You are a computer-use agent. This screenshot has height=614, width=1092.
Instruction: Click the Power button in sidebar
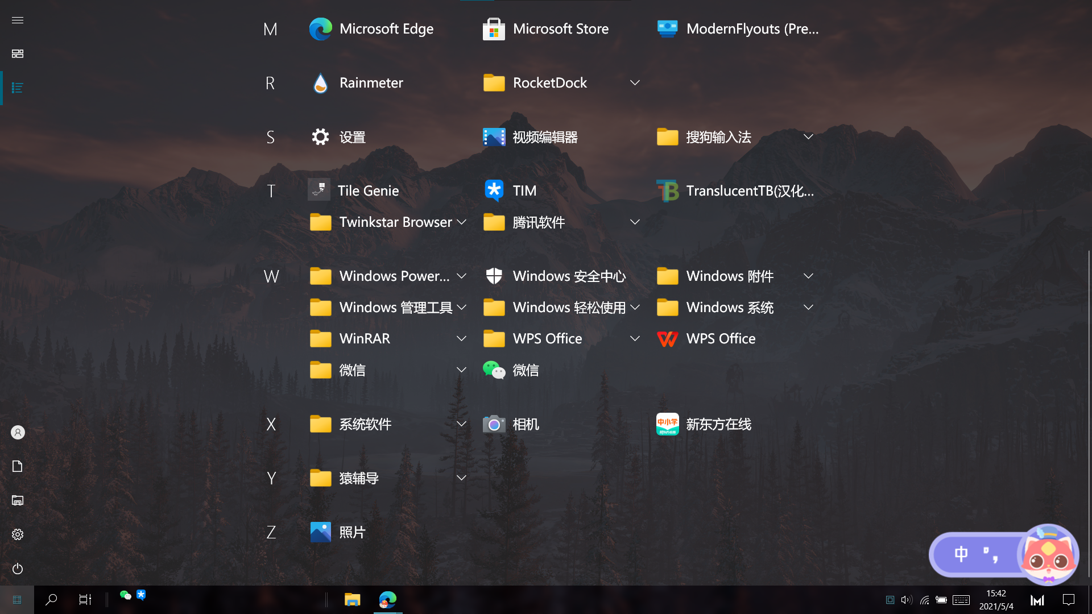point(18,569)
